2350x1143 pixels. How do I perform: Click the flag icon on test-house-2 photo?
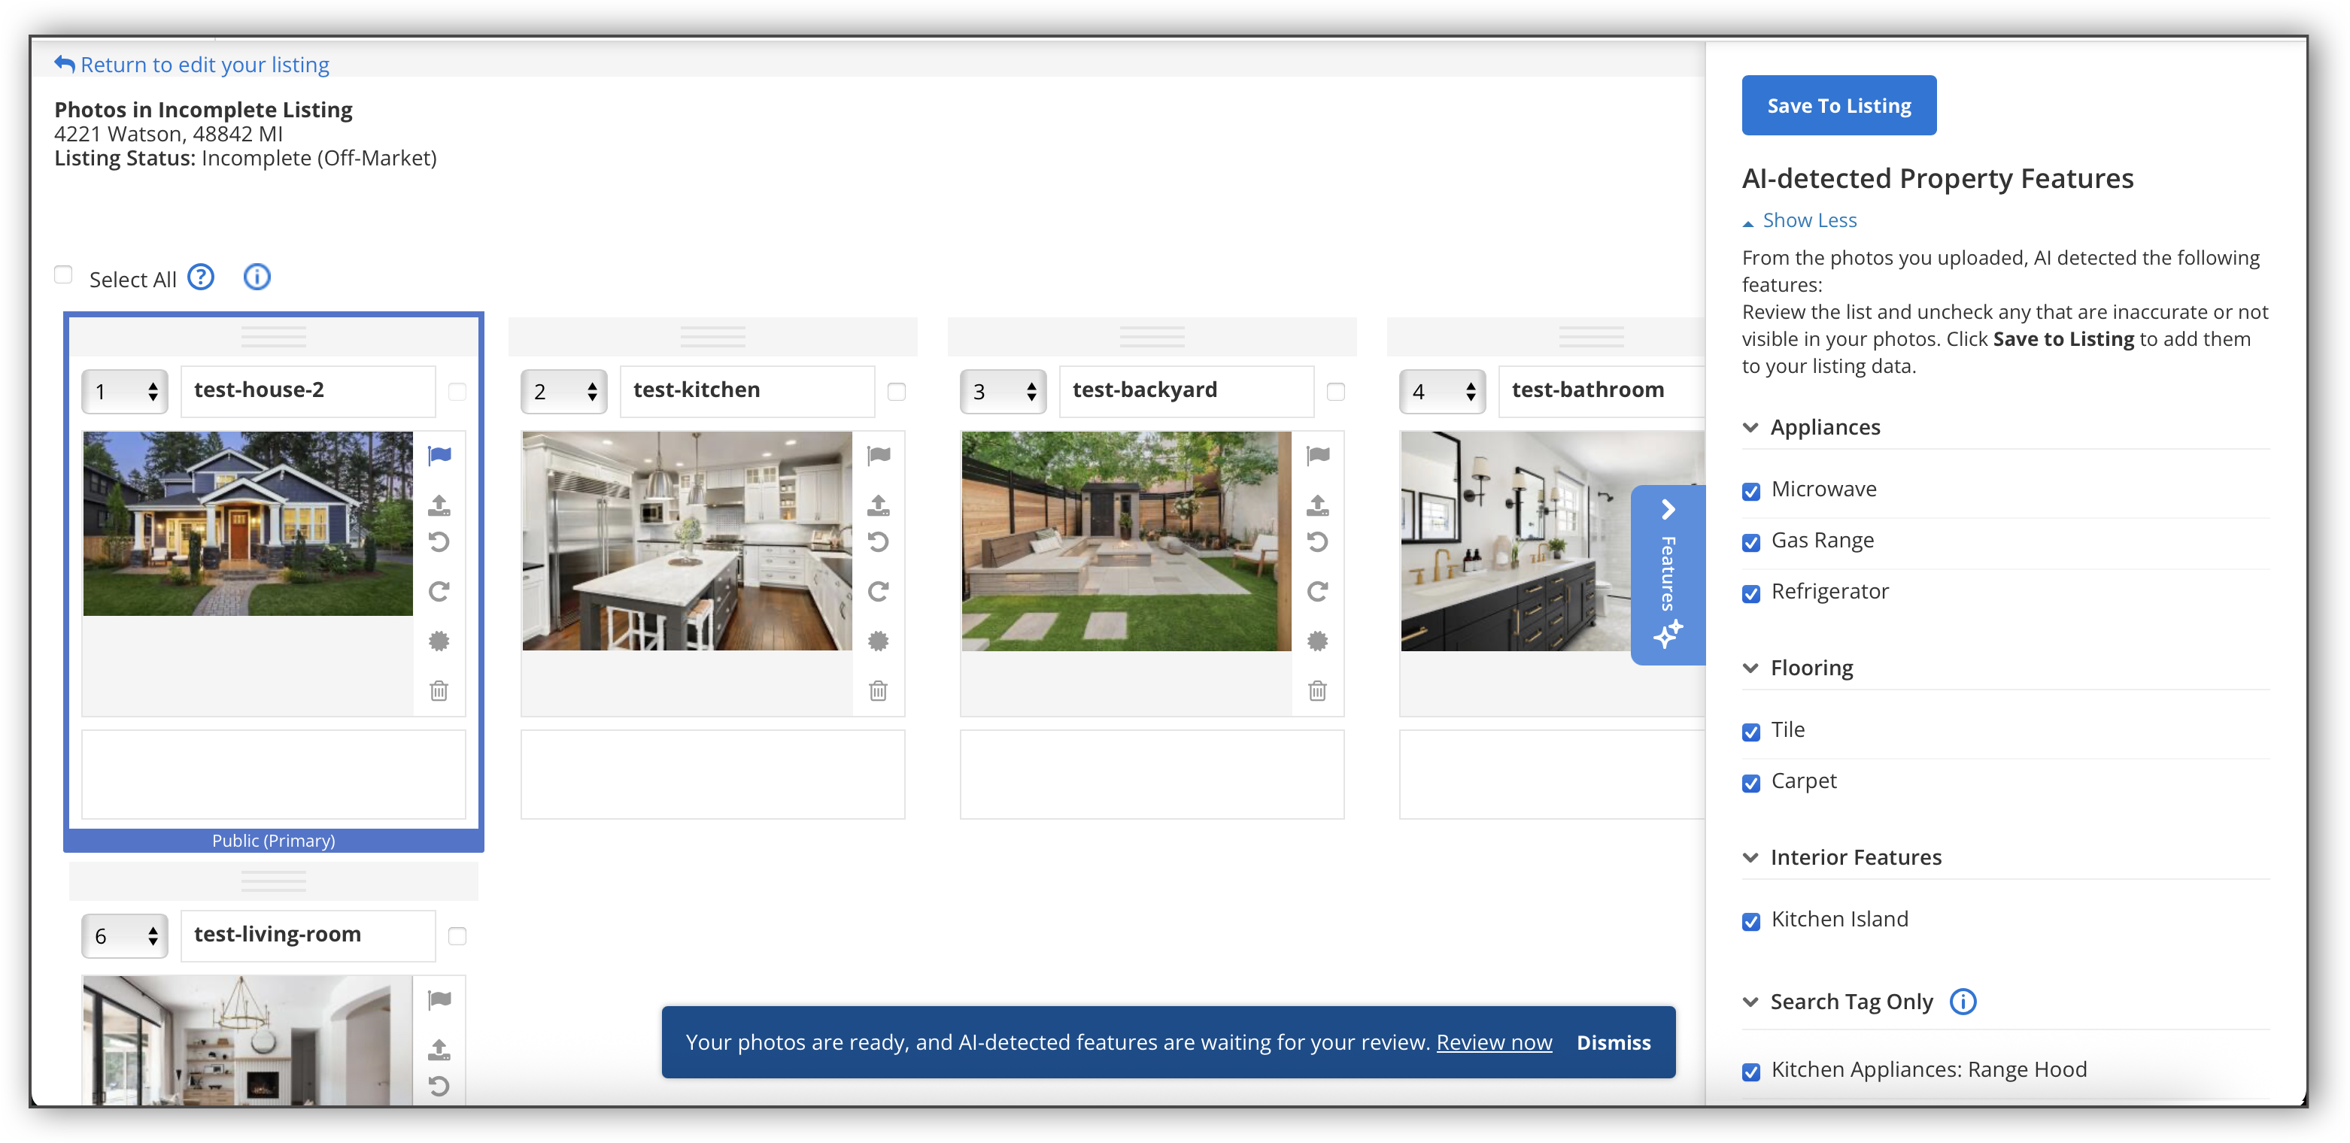coord(440,455)
